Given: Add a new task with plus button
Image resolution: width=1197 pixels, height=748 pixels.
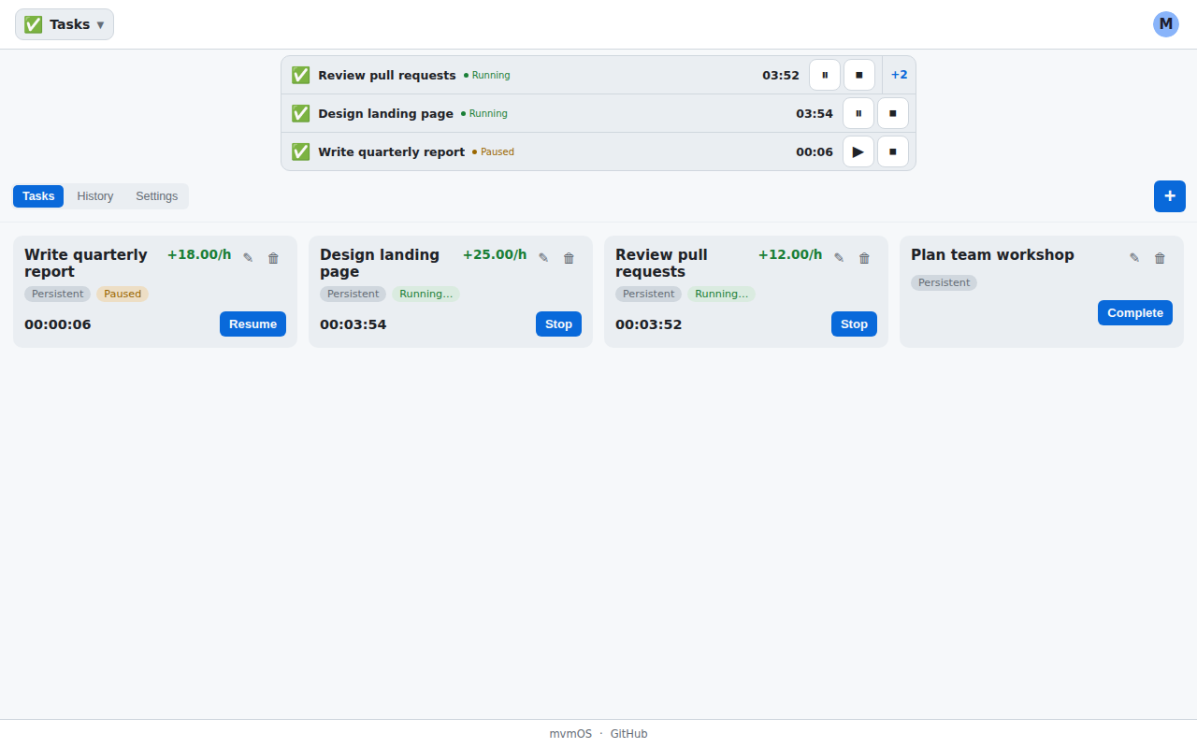Looking at the screenshot, I should pyautogui.click(x=1170, y=196).
